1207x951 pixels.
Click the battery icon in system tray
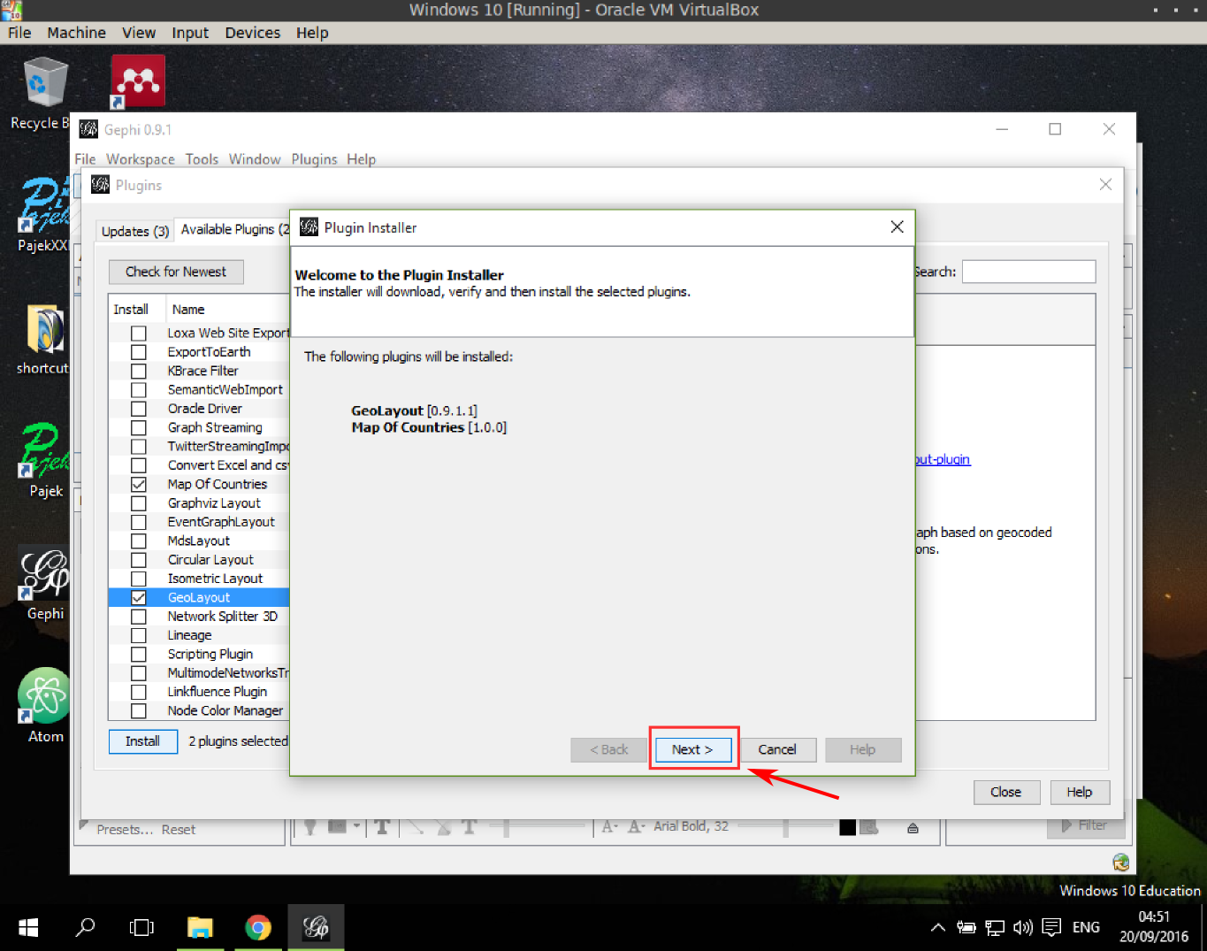pos(966,927)
